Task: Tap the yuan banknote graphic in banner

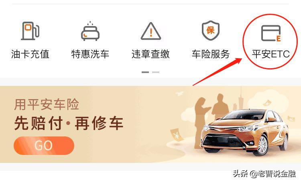Action: [177, 135]
